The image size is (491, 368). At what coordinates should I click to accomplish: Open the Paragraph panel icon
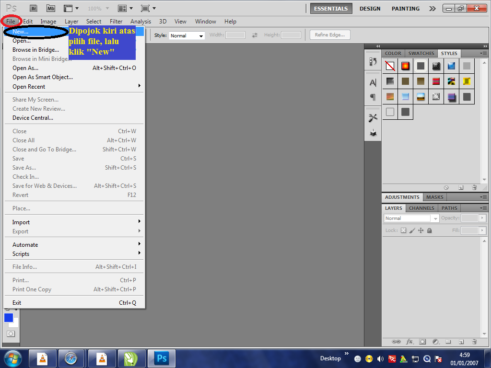pos(373,97)
